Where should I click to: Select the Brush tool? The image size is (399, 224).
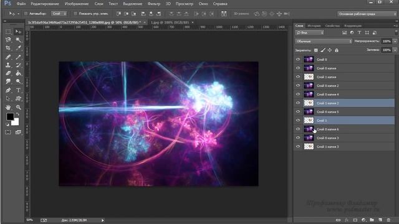click(18, 57)
